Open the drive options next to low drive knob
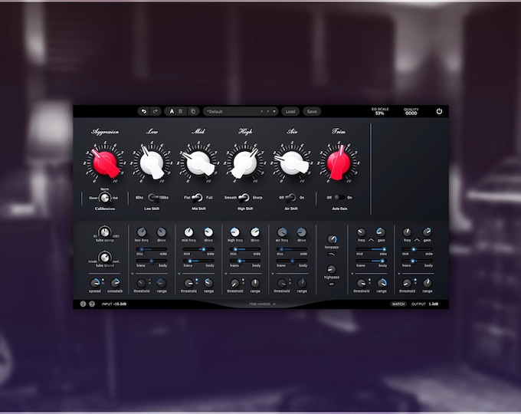This screenshot has width=521, height=414. click(169, 240)
